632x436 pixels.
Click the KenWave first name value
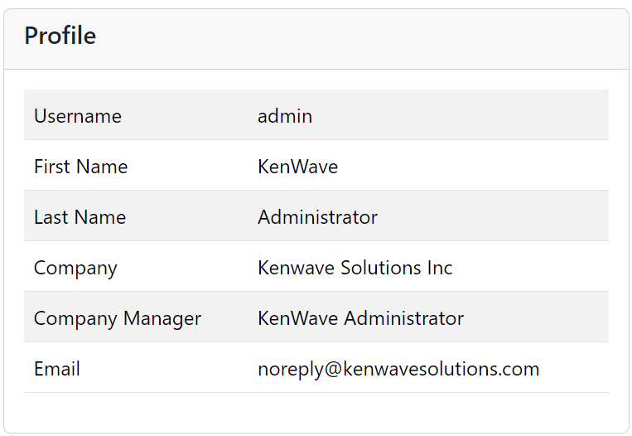(297, 167)
